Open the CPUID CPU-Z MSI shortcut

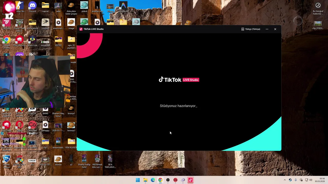(x=19, y=162)
